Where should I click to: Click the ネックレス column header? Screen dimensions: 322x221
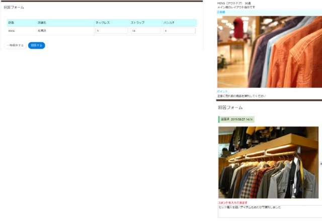[x=103, y=23]
